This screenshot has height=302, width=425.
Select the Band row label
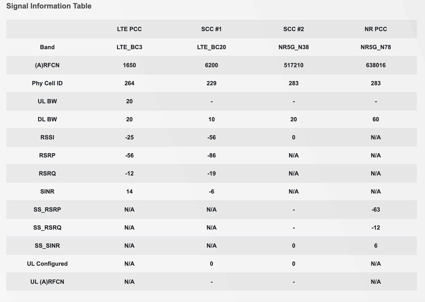[x=47, y=47]
